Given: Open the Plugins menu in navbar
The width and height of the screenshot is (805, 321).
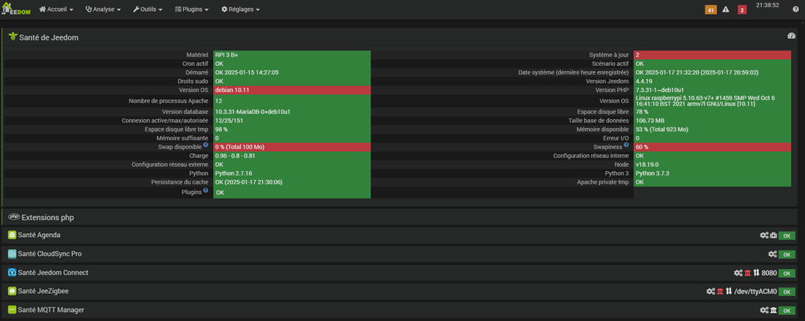Looking at the screenshot, I should point(192,10).
